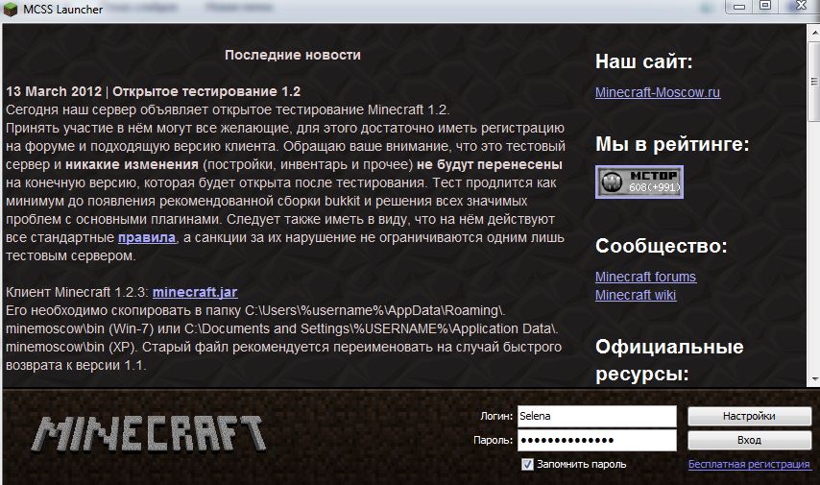Open the Minecraft wiki link
The image size is (820, 485).
tap(636, 295)
